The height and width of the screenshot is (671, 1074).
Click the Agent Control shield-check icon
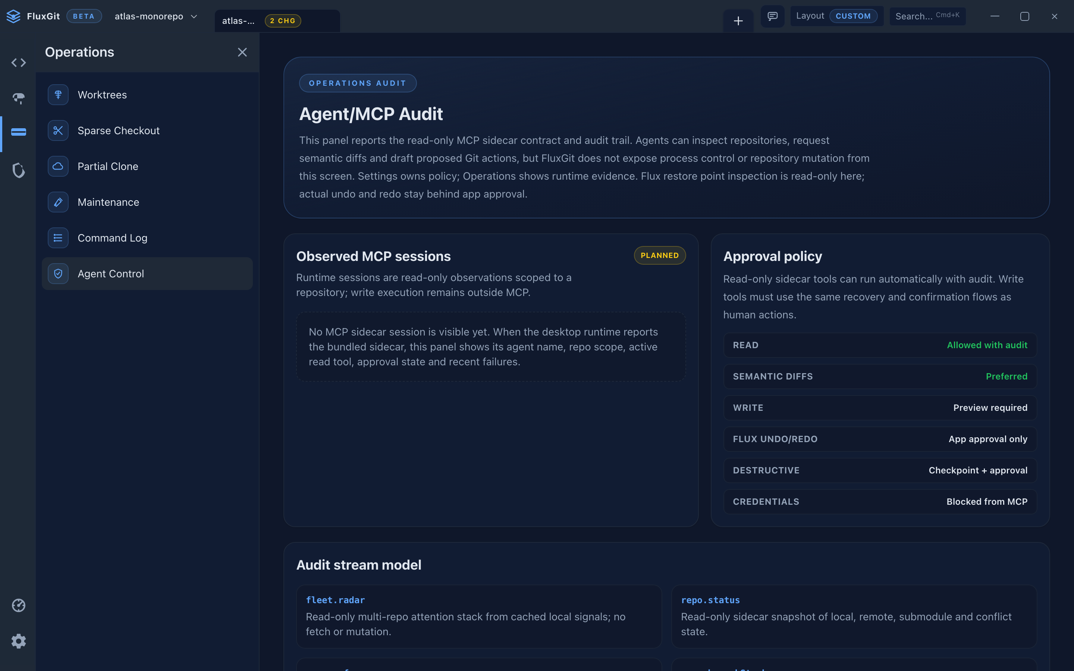click(58, 274)
